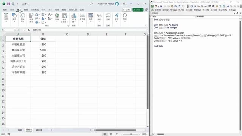242x136 pixels.
Task: Open the 檔案 ribbon tab in Excel
Action: point(5,10)
